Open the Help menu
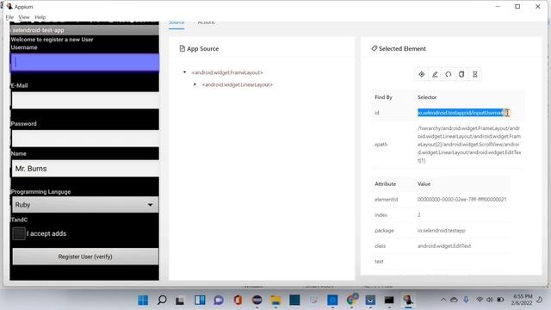 (40, 17)
